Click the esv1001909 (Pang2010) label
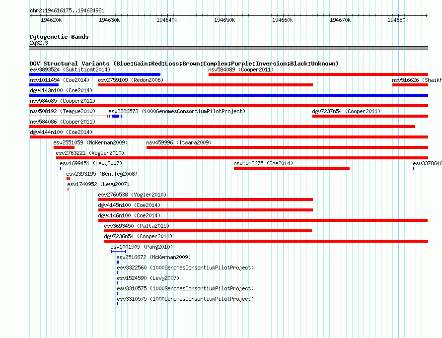Image resolution: width=442 pixels, height=338 pixels. pyautogui.click(x=142, y=247)
